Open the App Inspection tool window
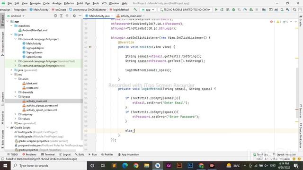303x170 pixels. [128, 154]
